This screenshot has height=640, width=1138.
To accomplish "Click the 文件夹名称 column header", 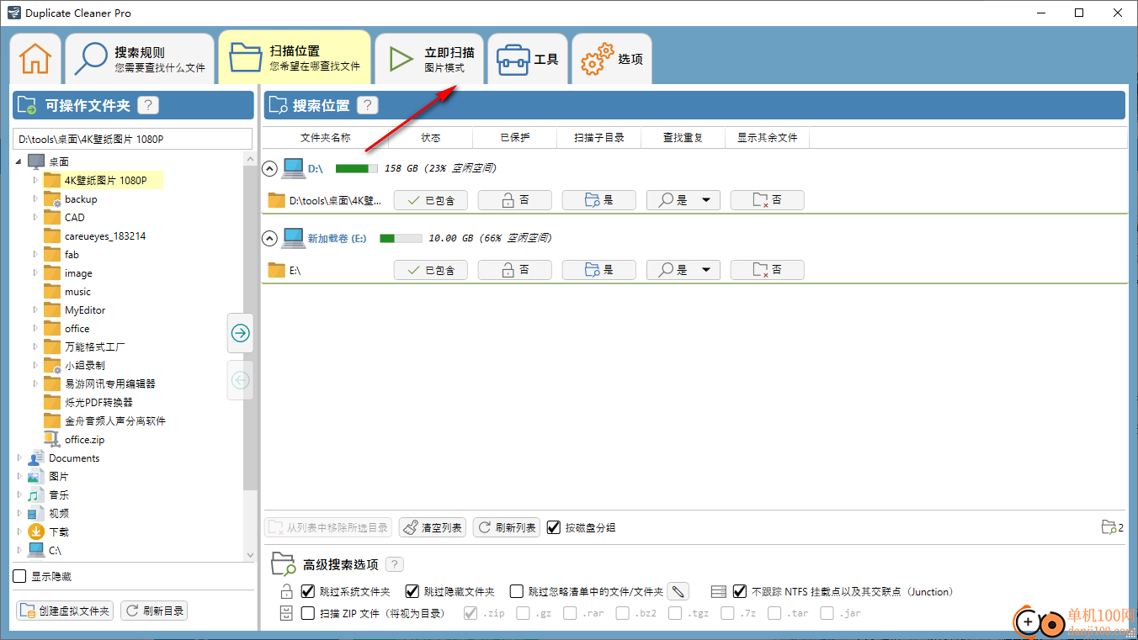I will pos(326,137).
